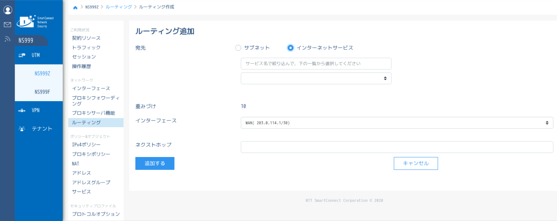Select the インターネットサービス radio button
This screenshot has height=221, width=557.
[x=291, y=48]
